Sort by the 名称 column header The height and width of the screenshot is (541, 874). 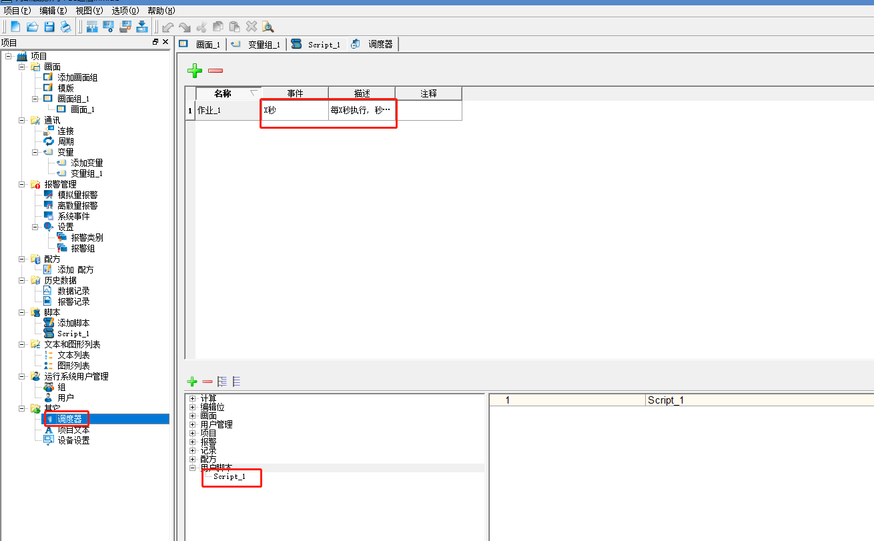pyautogui.click(x=228, y=93)
